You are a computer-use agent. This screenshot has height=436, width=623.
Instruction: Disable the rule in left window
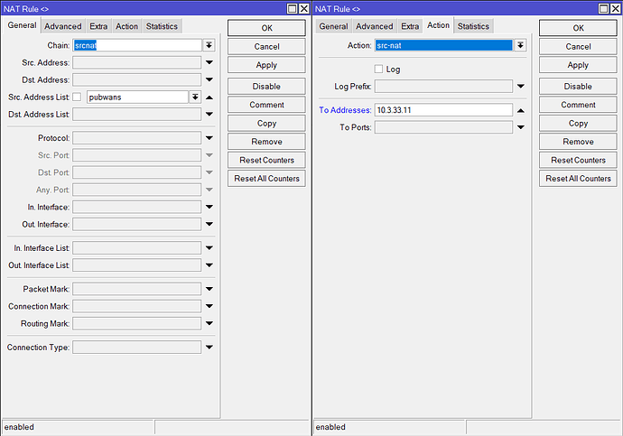pos(266,86)
